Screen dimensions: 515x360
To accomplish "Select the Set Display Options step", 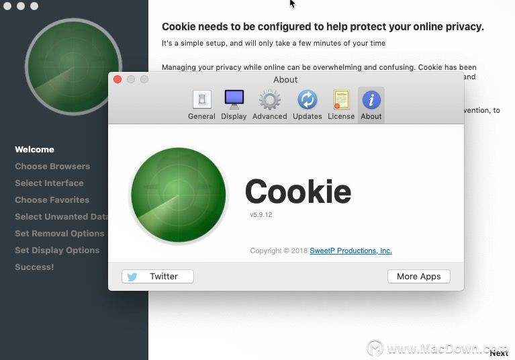I will pyautogui.click(x=57, y=251).
